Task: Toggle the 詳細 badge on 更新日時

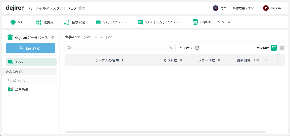Action: pyautogui.click(x=257, y=60)
